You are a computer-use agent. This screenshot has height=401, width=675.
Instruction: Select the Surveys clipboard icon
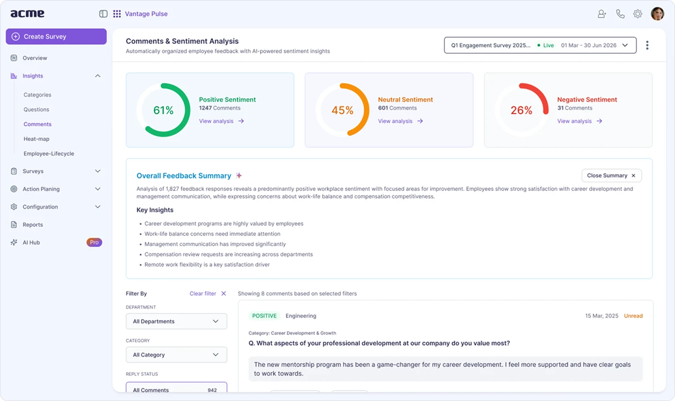pos(14,171)
